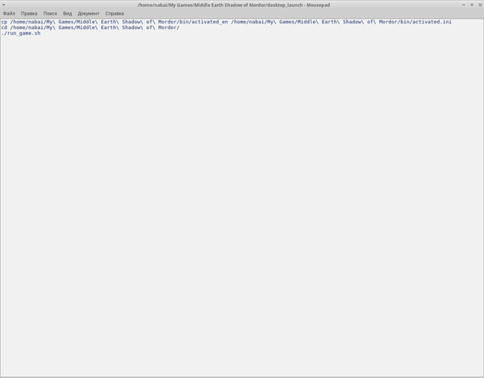This screenshot has width=484, height=378.
Task: Place cursor on the cp command word
Action: coord(4,22)
